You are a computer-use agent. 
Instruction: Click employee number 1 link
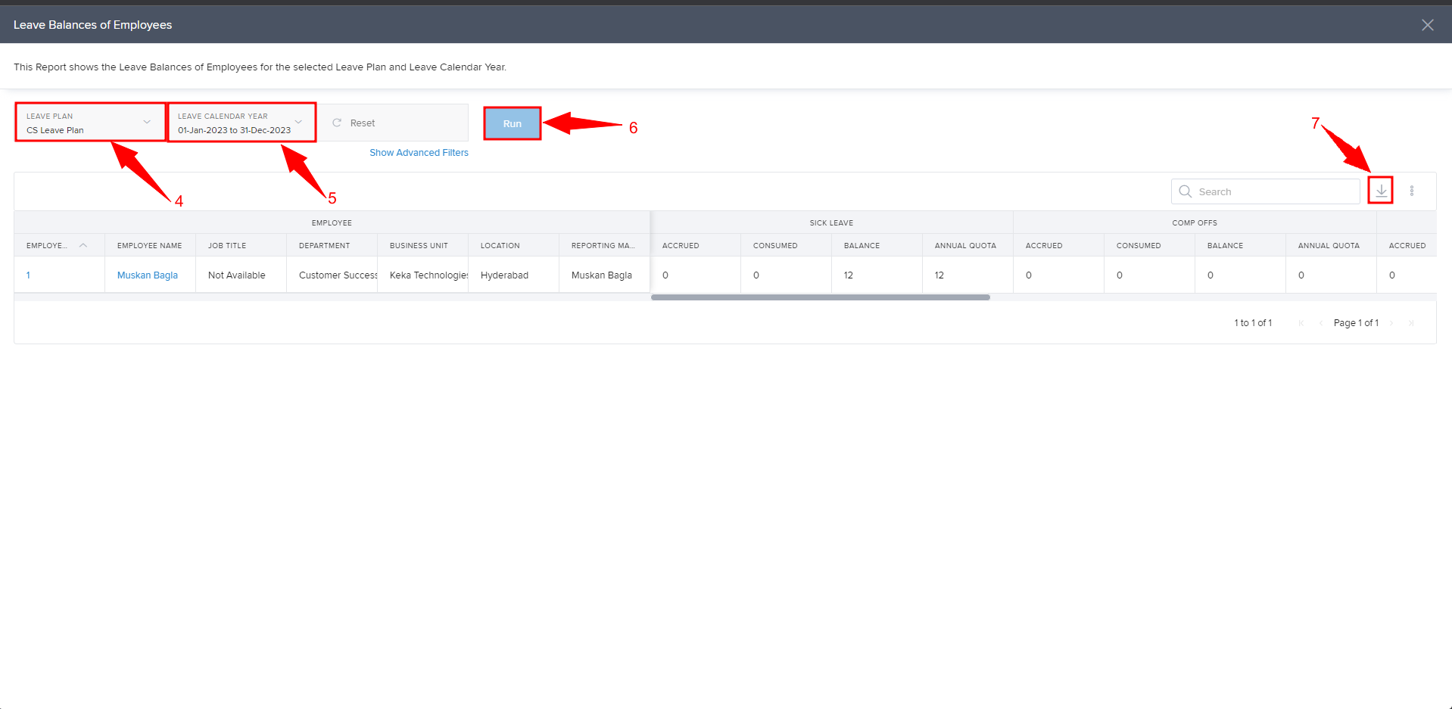[x=28, y=275]
